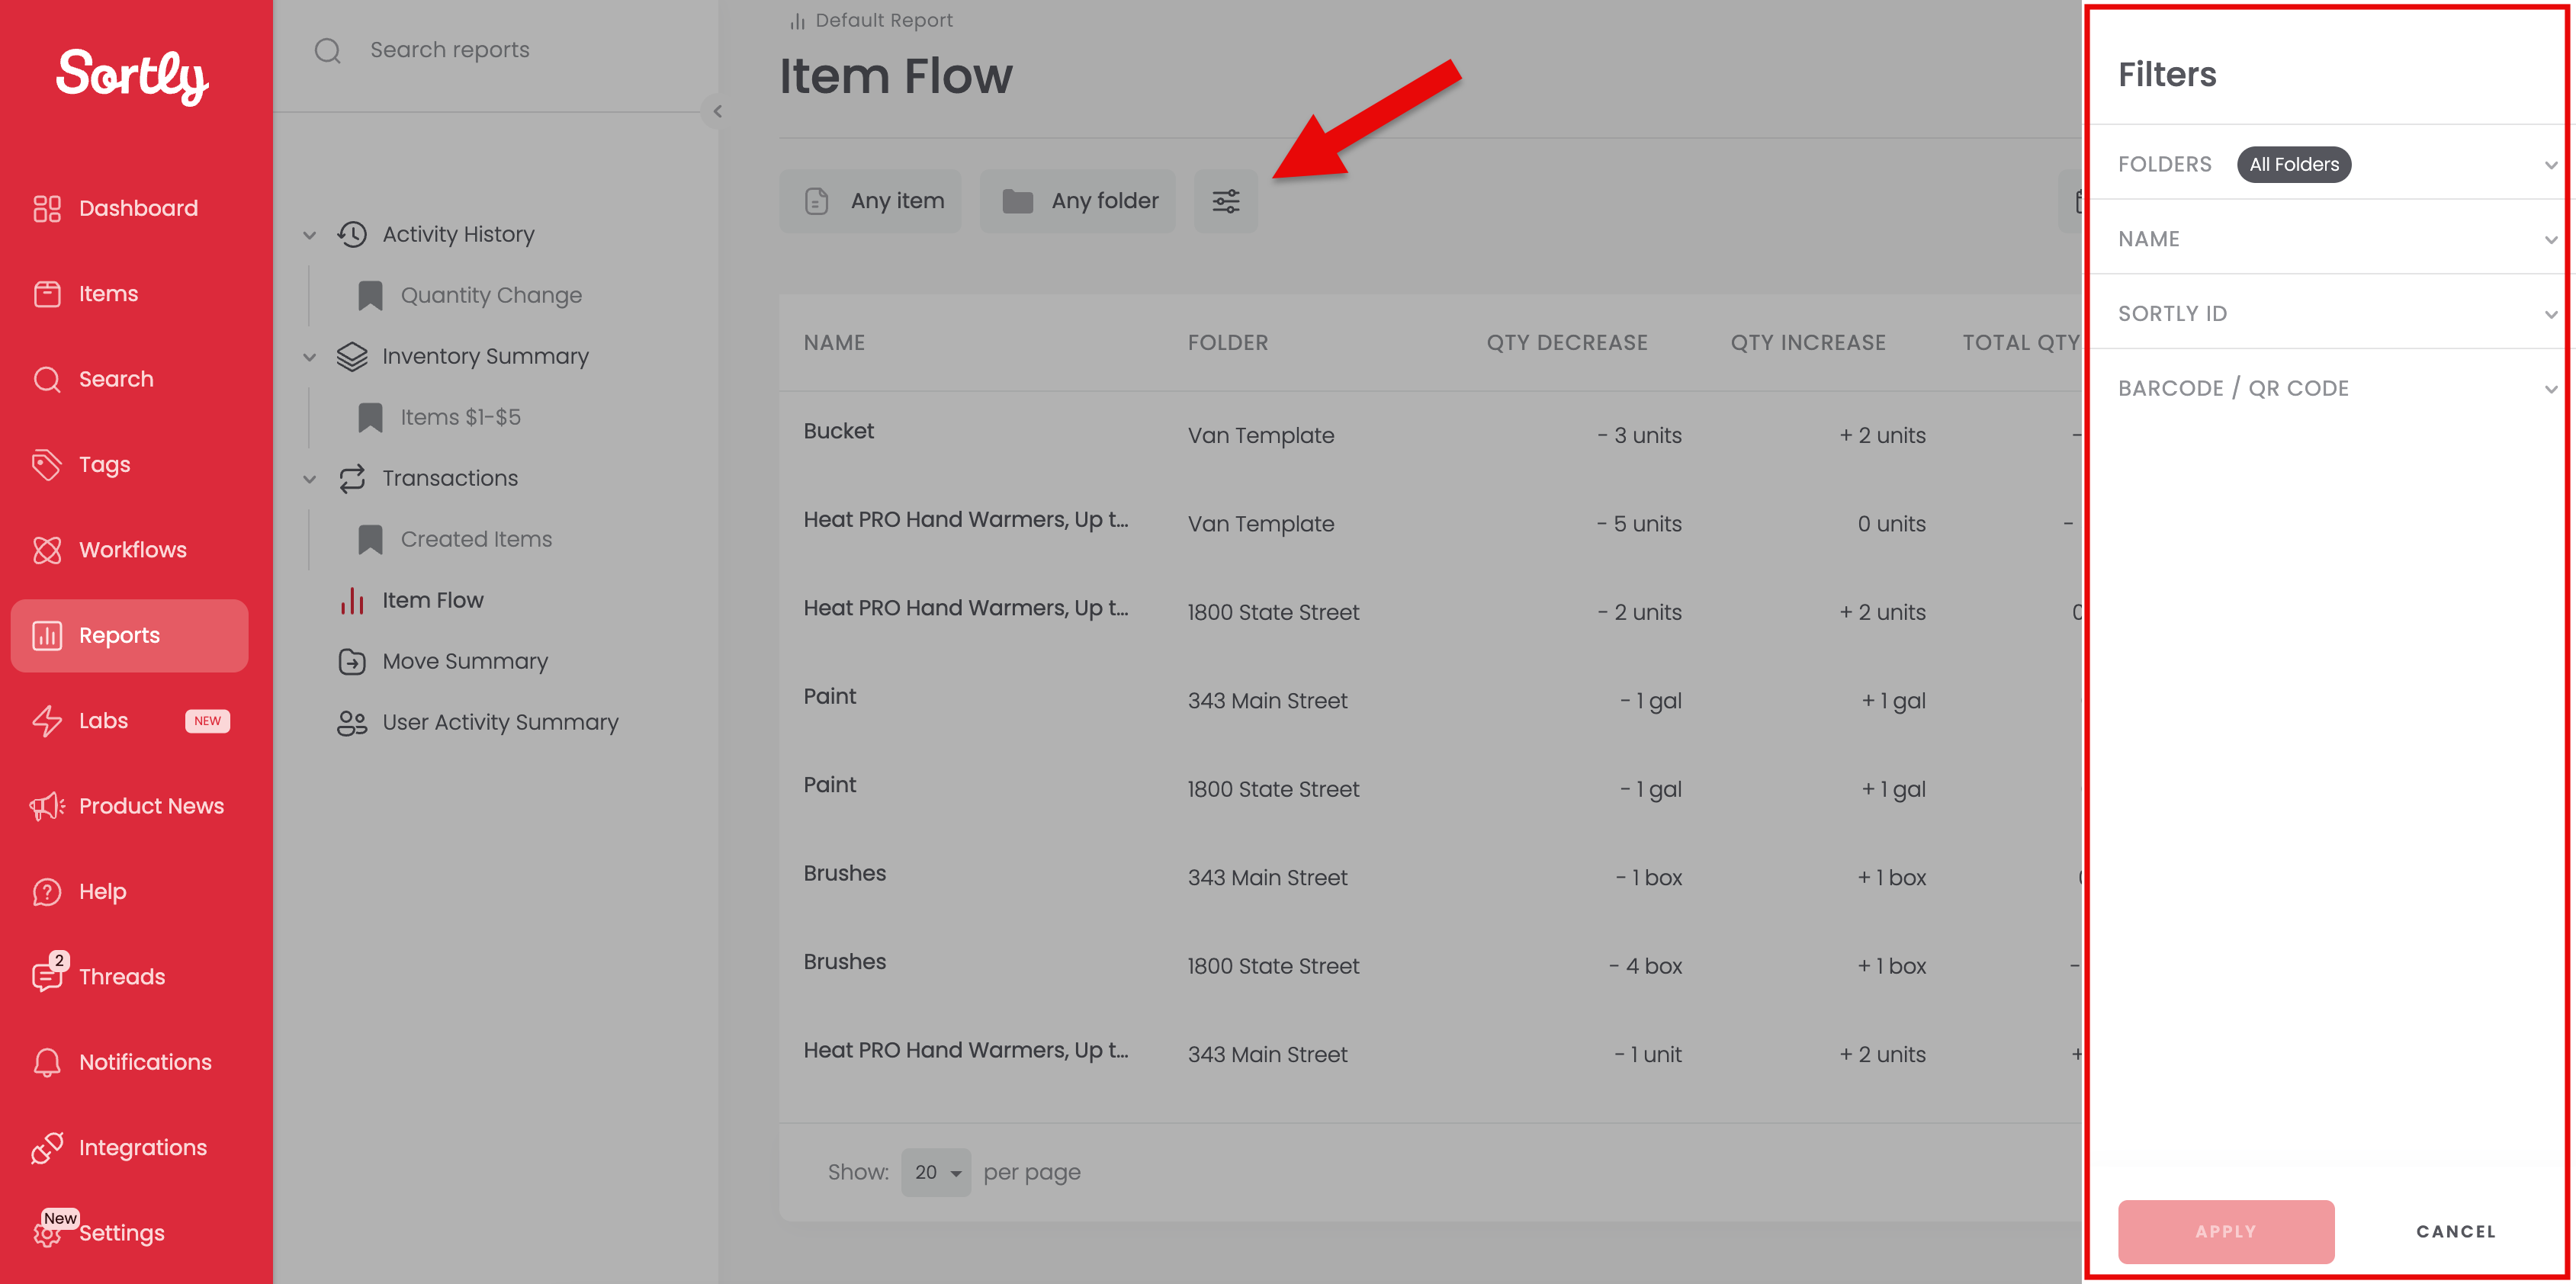The image size is (2576, 1284).
Task: Click the FOLDER column header
Action: click(x=1228, y=342)
